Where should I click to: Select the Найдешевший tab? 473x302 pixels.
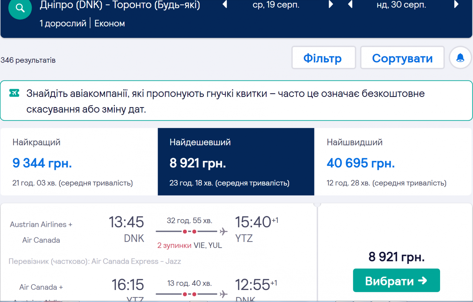point(236,162)
